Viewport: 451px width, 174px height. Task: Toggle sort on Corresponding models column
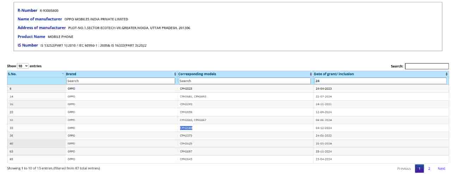click(310, 74)
